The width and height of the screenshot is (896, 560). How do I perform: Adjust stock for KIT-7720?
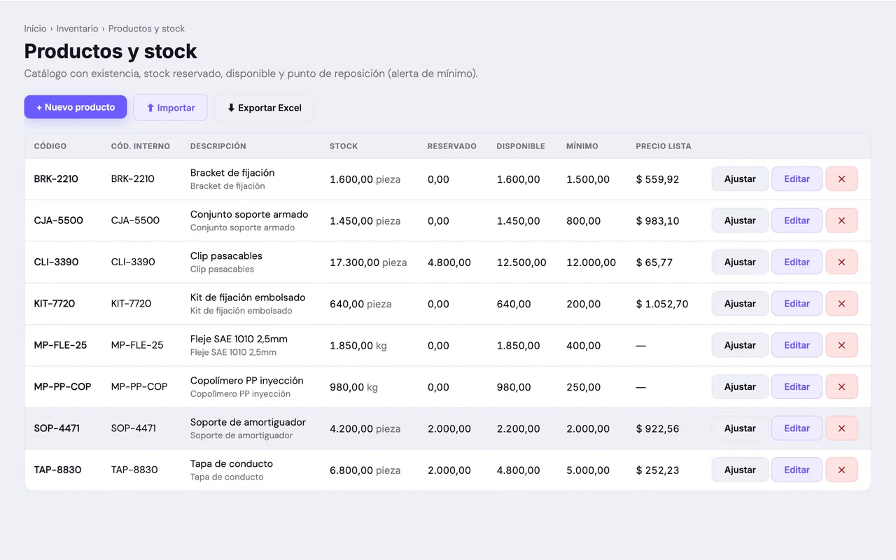pyautogui.click(x=740, y=304)
